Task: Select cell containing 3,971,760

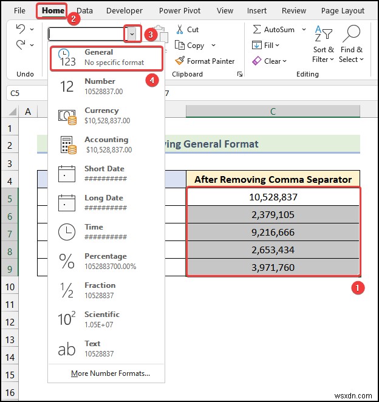Action: pyautogui.click(x=273, y=267)
